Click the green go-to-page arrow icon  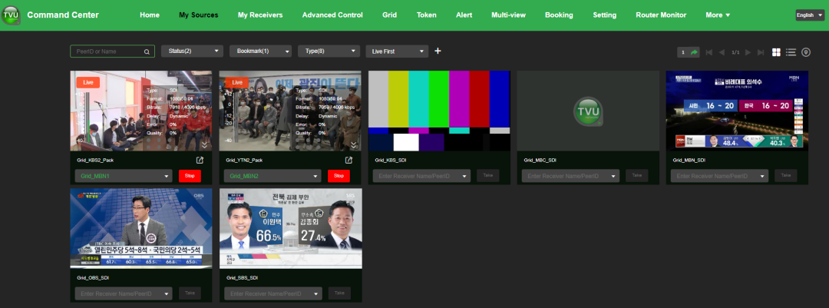pyautogui.click(x=694, y=52)
